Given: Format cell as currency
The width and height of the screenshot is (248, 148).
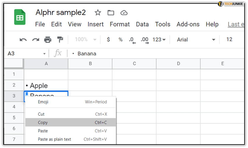Looking at the screenshot, I should [x=108, y=40].
